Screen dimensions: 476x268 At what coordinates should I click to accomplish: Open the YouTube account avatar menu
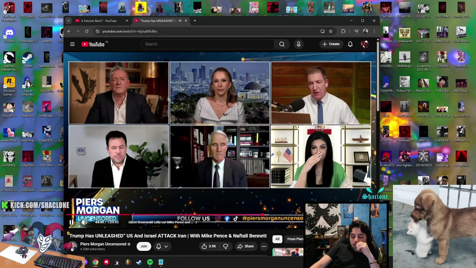364,44
